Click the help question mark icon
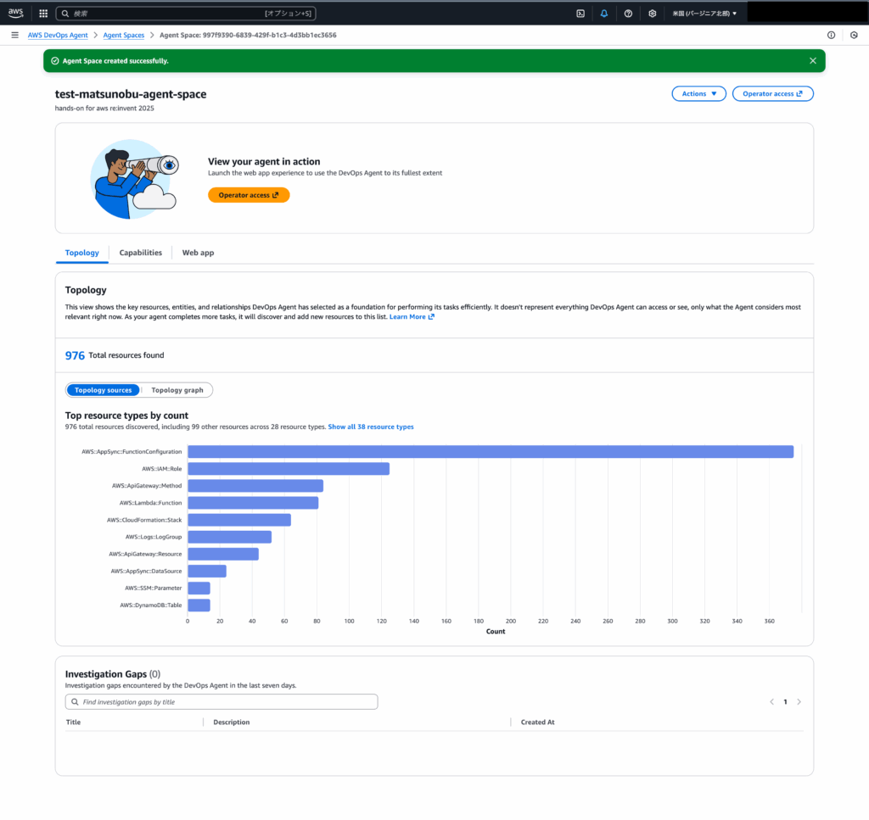 coord(628,14)
